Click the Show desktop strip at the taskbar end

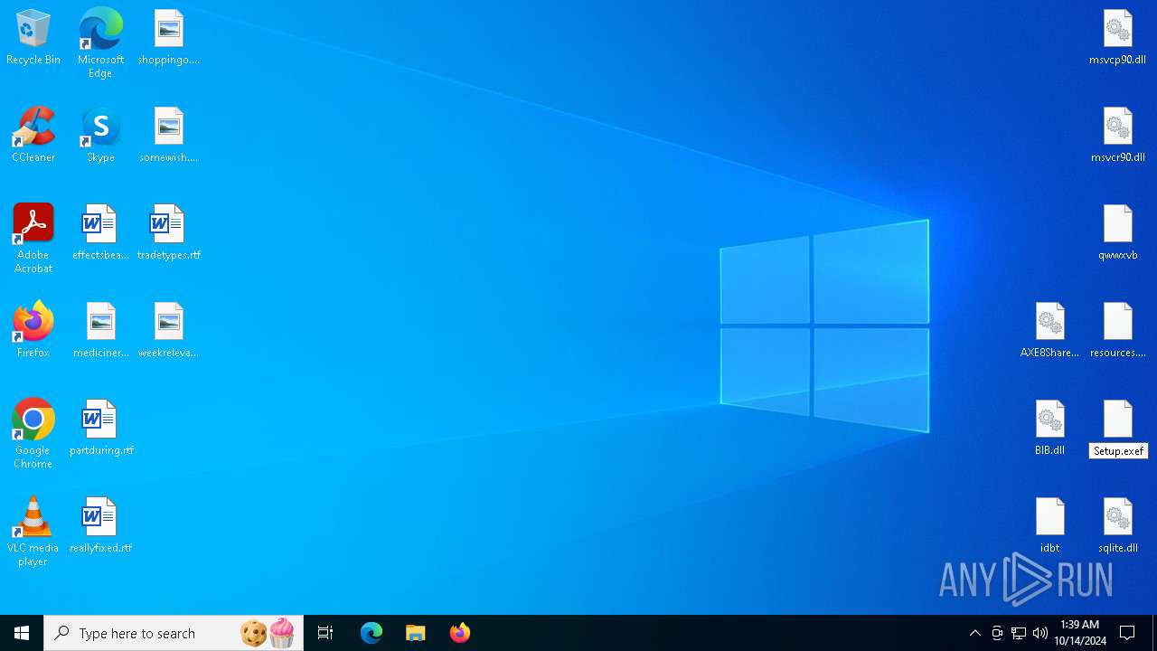click(x=1153, y=633)
